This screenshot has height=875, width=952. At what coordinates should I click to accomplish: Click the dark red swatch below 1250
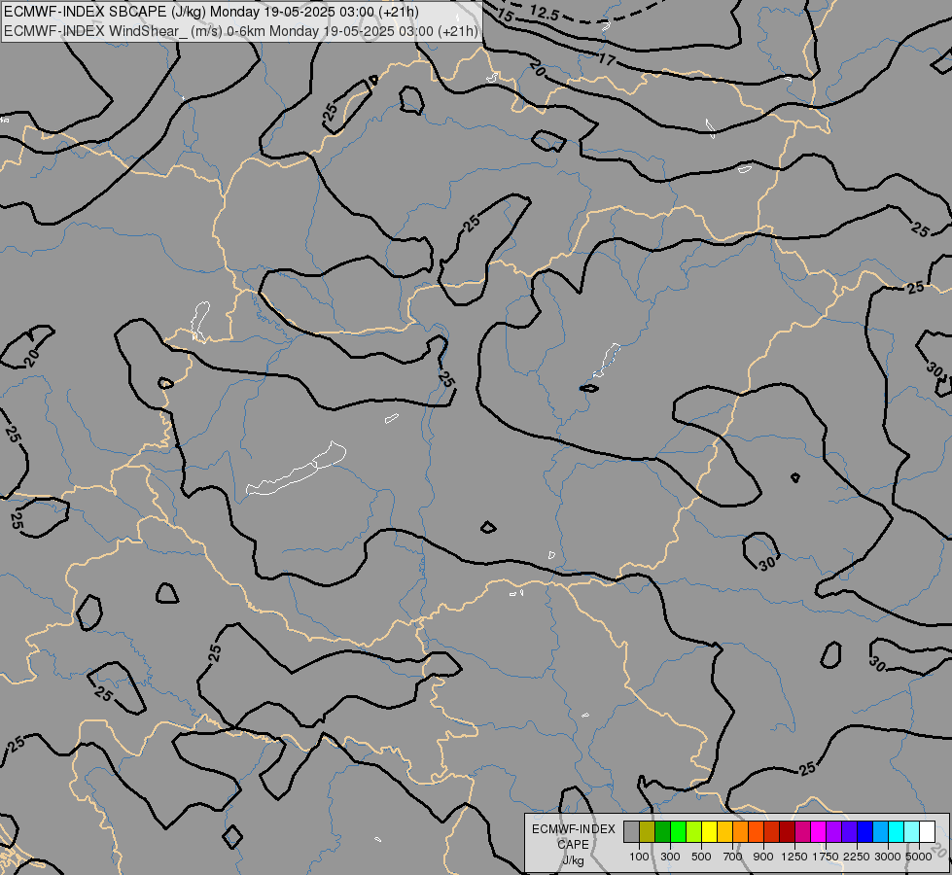(x=787, y=832)
